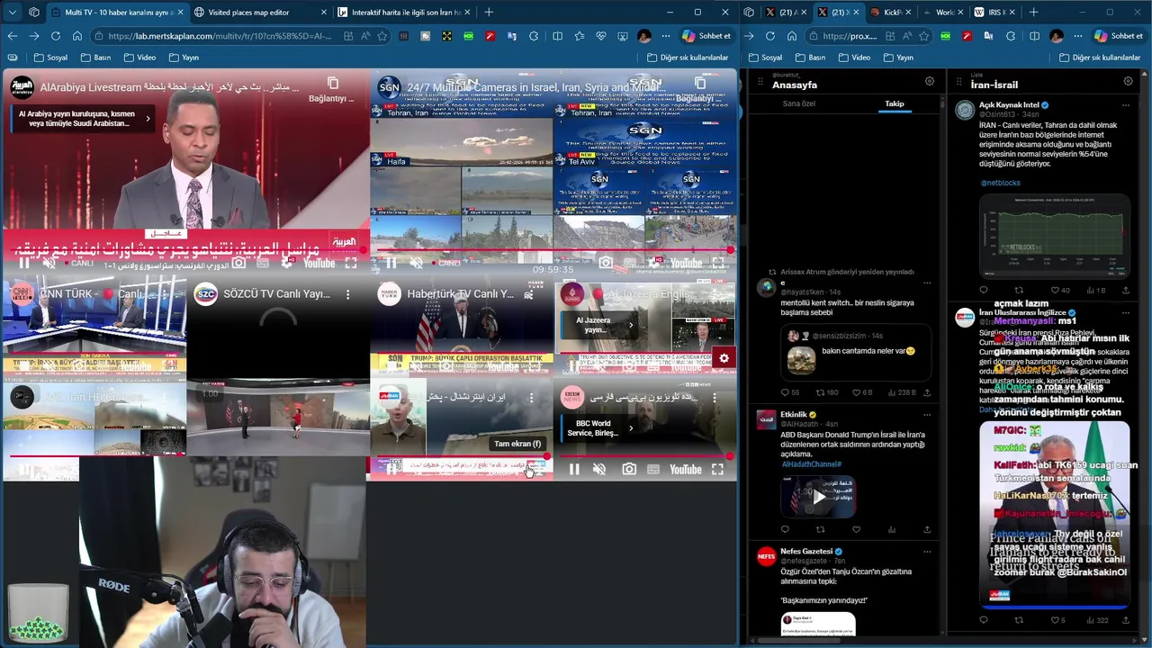Seek on SGN stream progress bar
Image resolution: width=1152 pixels, height=648 pixels.
[x=553, y=250]
